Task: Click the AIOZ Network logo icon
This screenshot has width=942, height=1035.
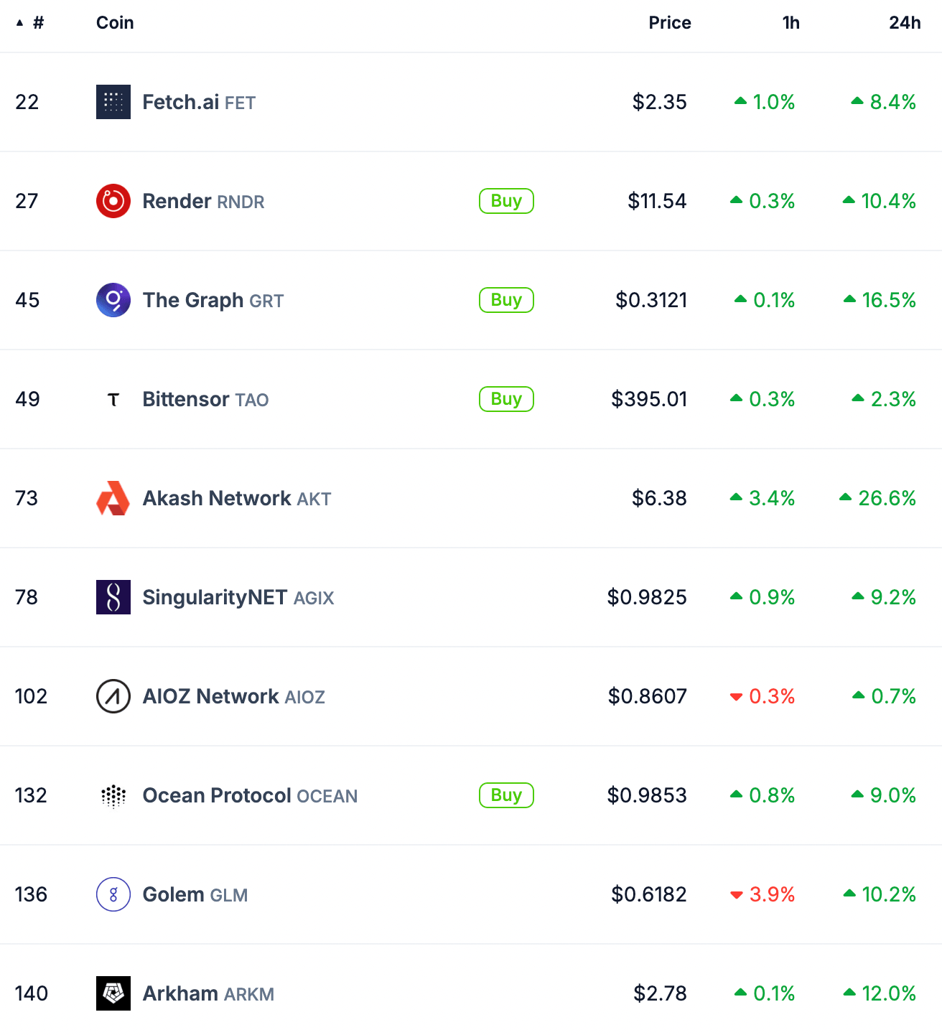Action: pos(113,696)
